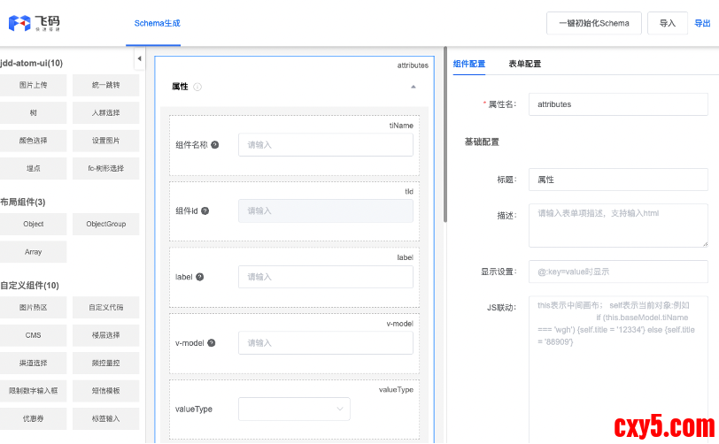
Task: Select the 组件配置 tab
Action: point(469,64)
